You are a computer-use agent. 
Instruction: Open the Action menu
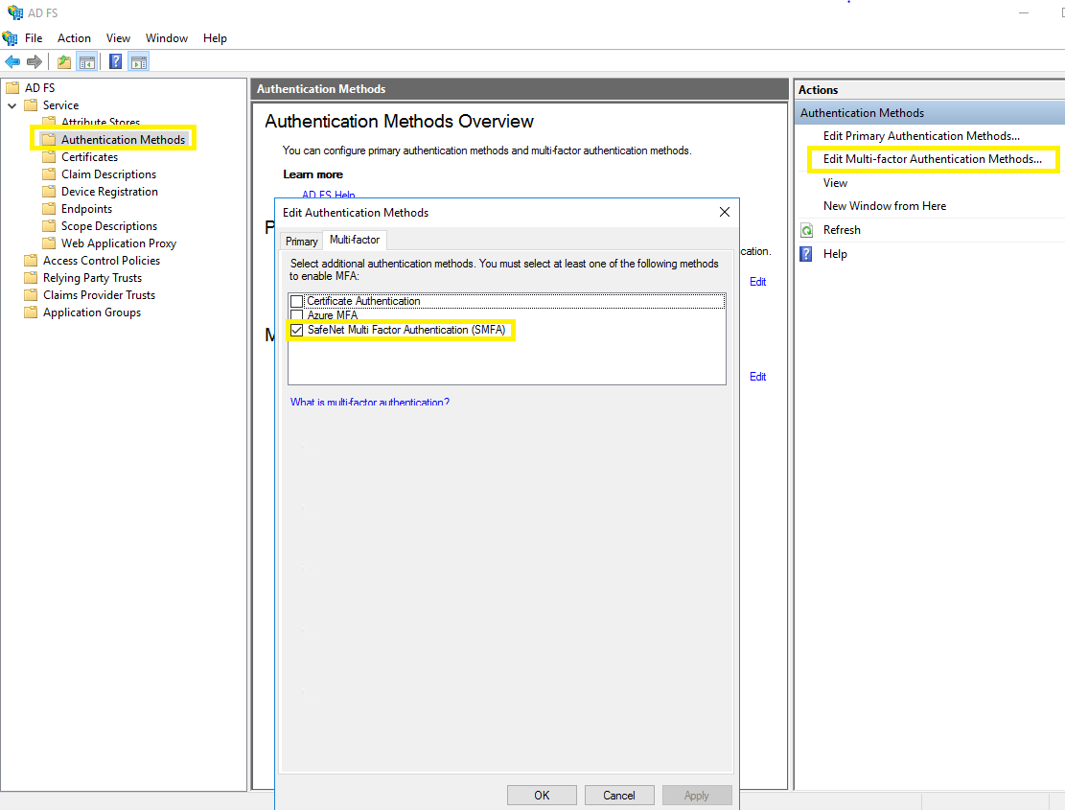tap(74, 38)
